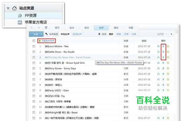Sort by 周榜
This screenshot has width=184, height=121.
coord(119,34)
